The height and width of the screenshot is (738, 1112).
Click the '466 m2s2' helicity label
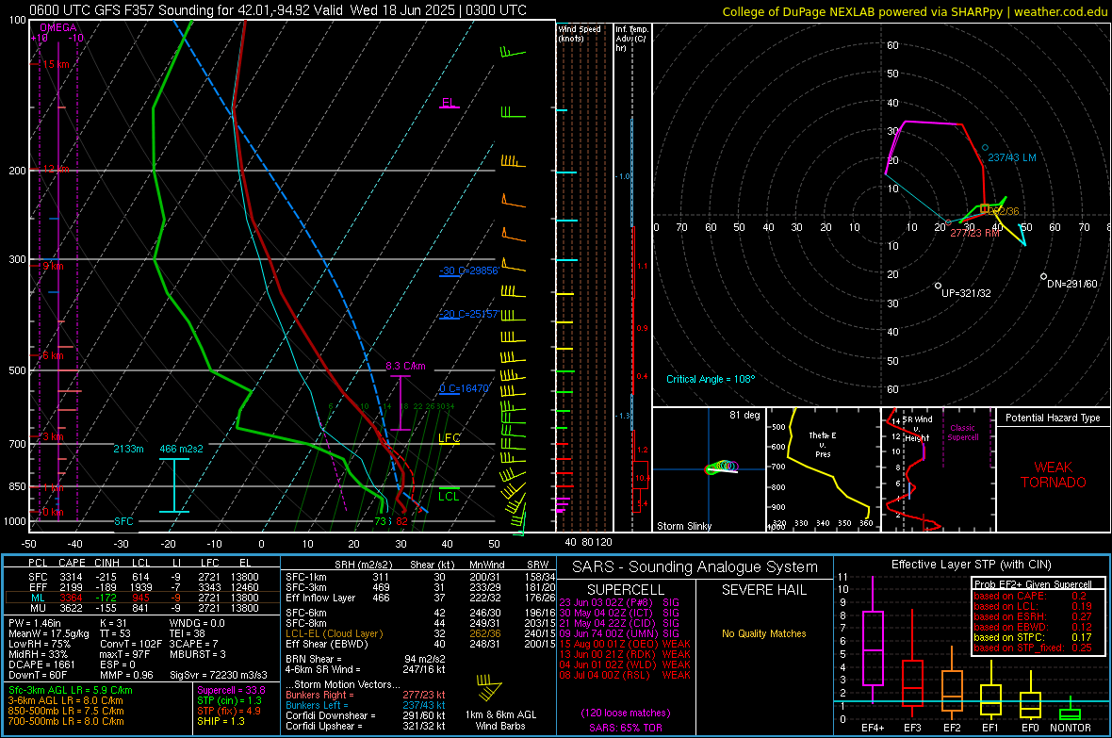[x=181, y=449]
